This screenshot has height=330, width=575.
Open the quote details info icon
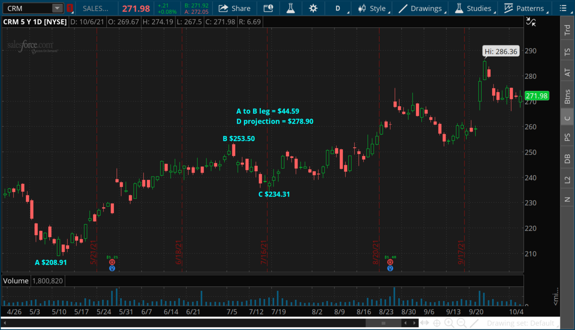coord(268,8)
